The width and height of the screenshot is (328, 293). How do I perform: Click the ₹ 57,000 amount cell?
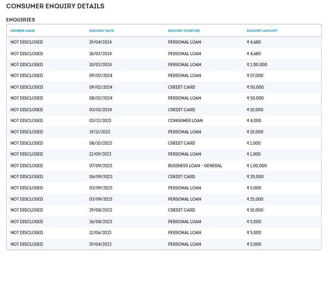[255, 76]
